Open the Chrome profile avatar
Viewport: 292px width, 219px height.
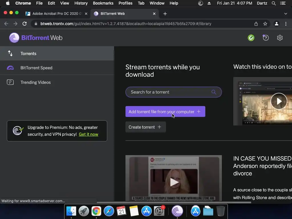click(277, 24)
